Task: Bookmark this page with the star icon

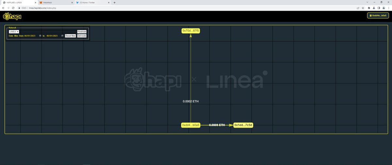Action: pos(363,8)
